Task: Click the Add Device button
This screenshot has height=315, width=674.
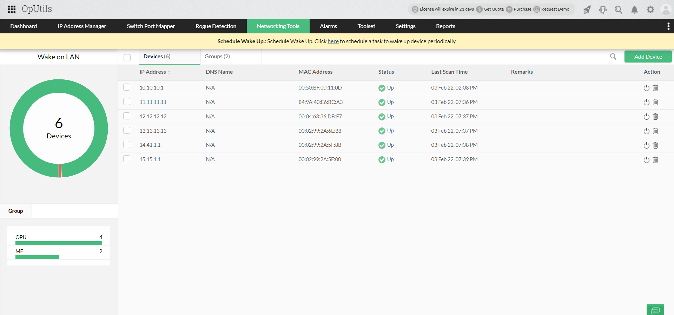Action: pos(648,57)
